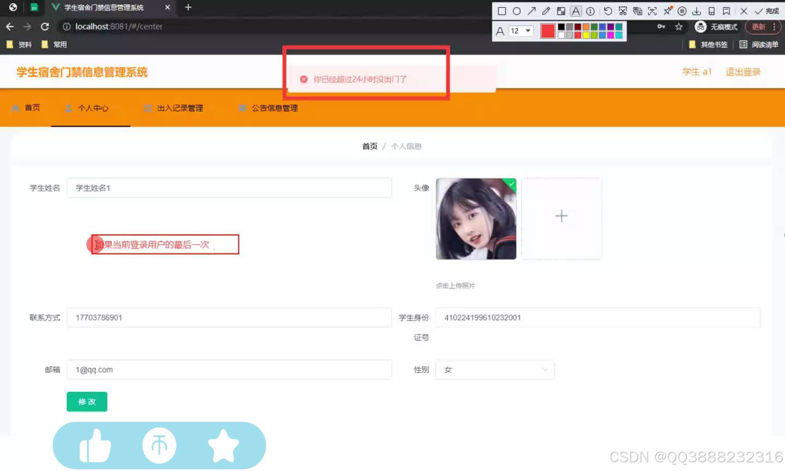Select the arrow drawing tool
The width and height of the screenshot is (785, 471).
coord(532,11)
